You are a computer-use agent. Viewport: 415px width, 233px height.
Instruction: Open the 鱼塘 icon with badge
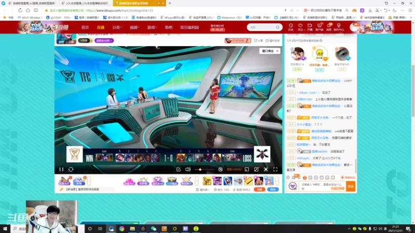pos(79,181)
